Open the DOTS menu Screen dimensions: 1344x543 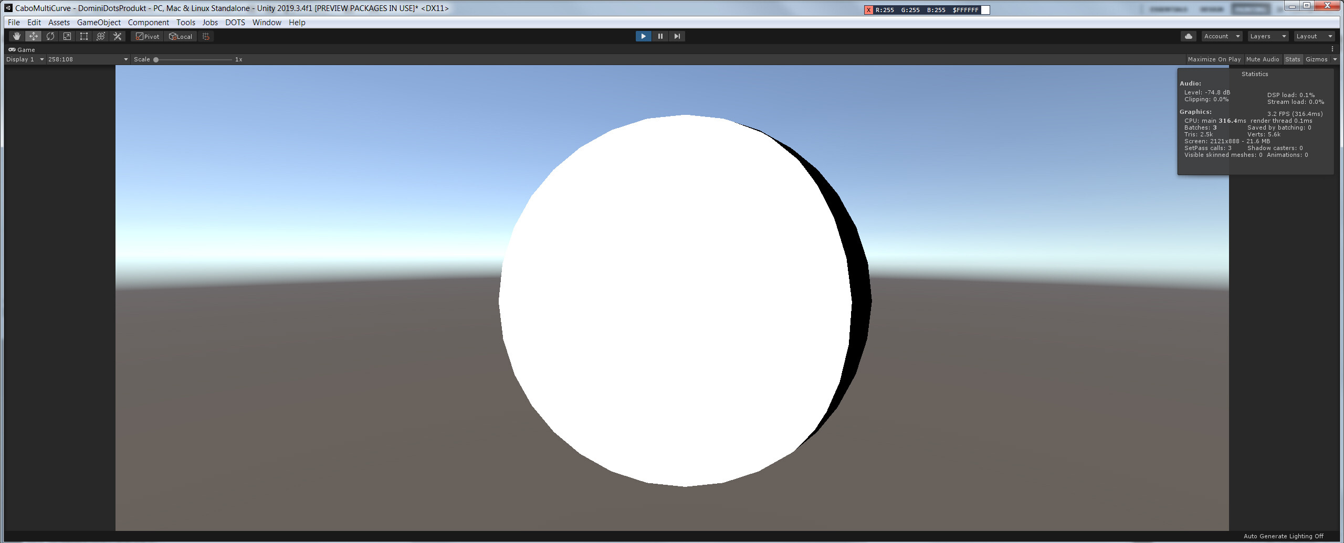(234, 22)
